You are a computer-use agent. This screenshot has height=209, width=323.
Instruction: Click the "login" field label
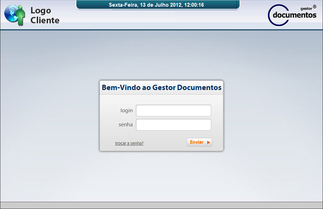tap(127, 111)
